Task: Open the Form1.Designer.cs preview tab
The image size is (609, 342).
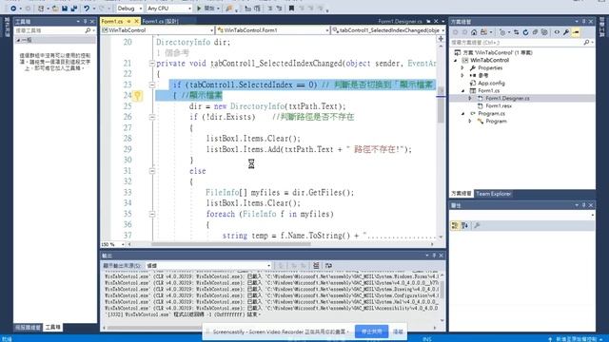Action: (400, 21)
